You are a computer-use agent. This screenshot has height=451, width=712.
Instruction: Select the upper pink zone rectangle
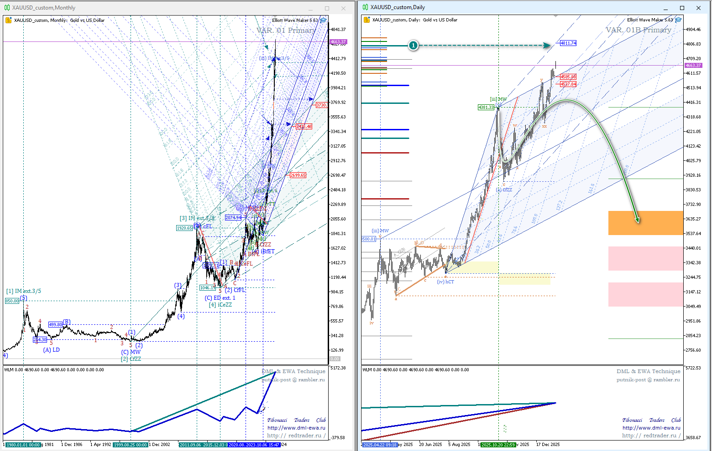[x=645, y=258]
